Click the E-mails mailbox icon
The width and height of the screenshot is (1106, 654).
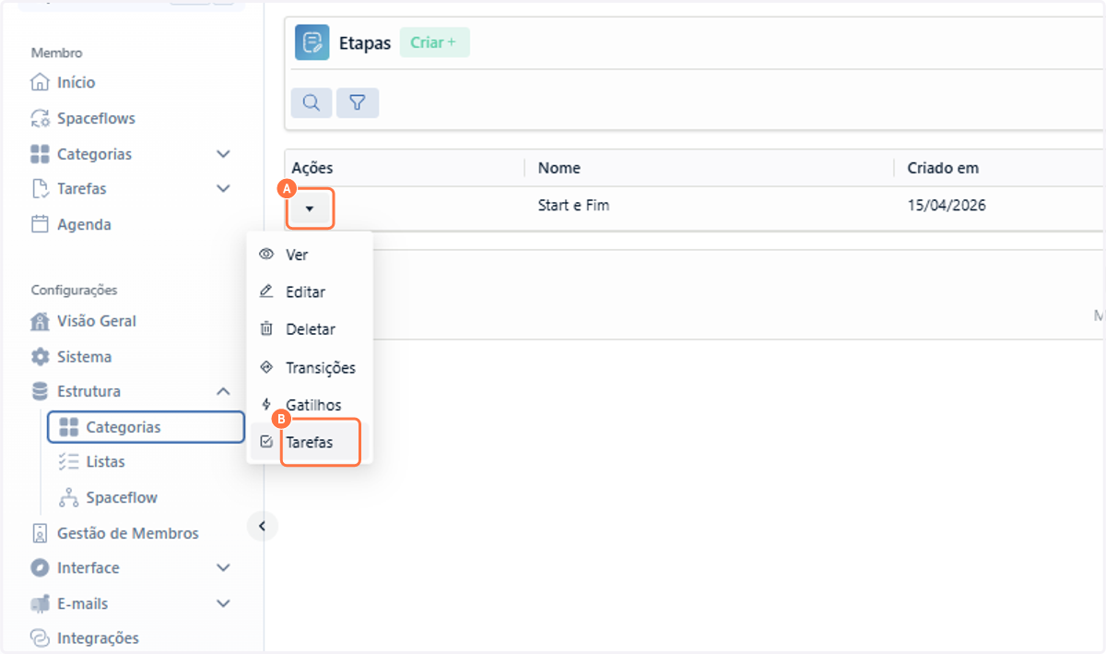click(40, 603)
